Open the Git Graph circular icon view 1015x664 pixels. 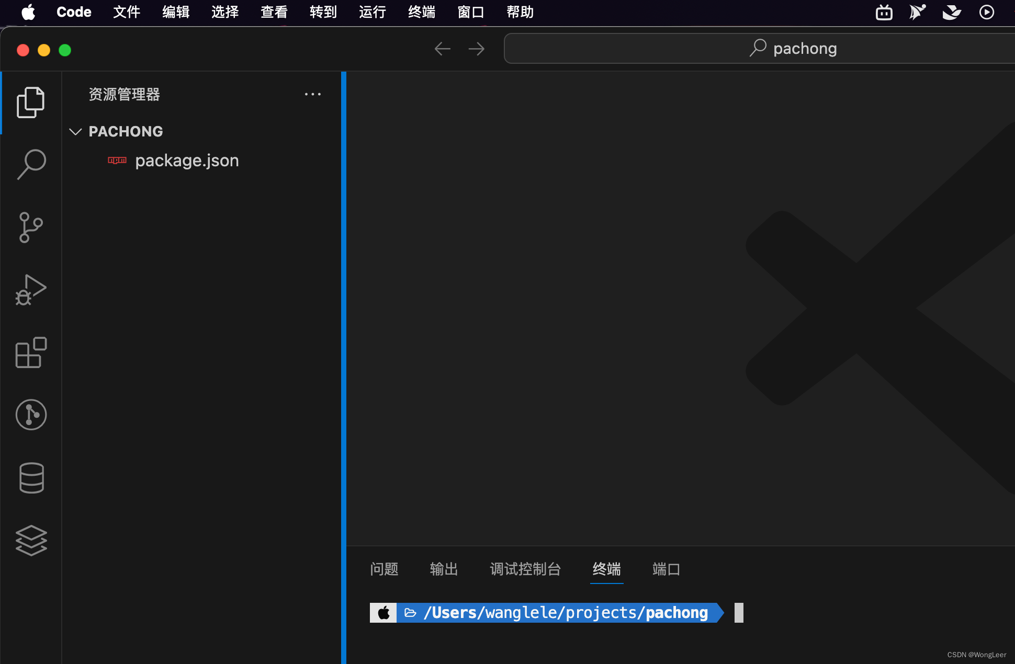coord(31,415)
